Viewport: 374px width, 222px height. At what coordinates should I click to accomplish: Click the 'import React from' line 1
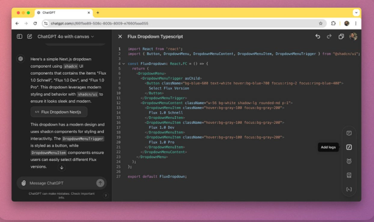(x=155, y=49)
